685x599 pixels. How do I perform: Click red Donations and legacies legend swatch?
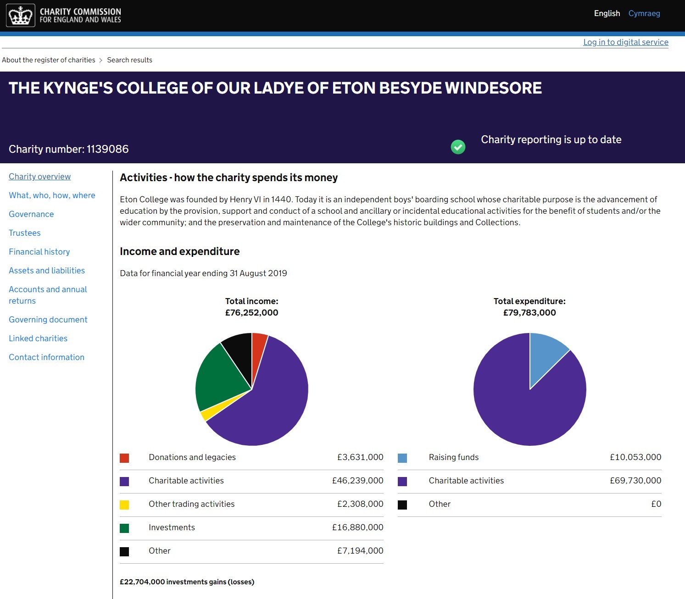coord(124,458)
